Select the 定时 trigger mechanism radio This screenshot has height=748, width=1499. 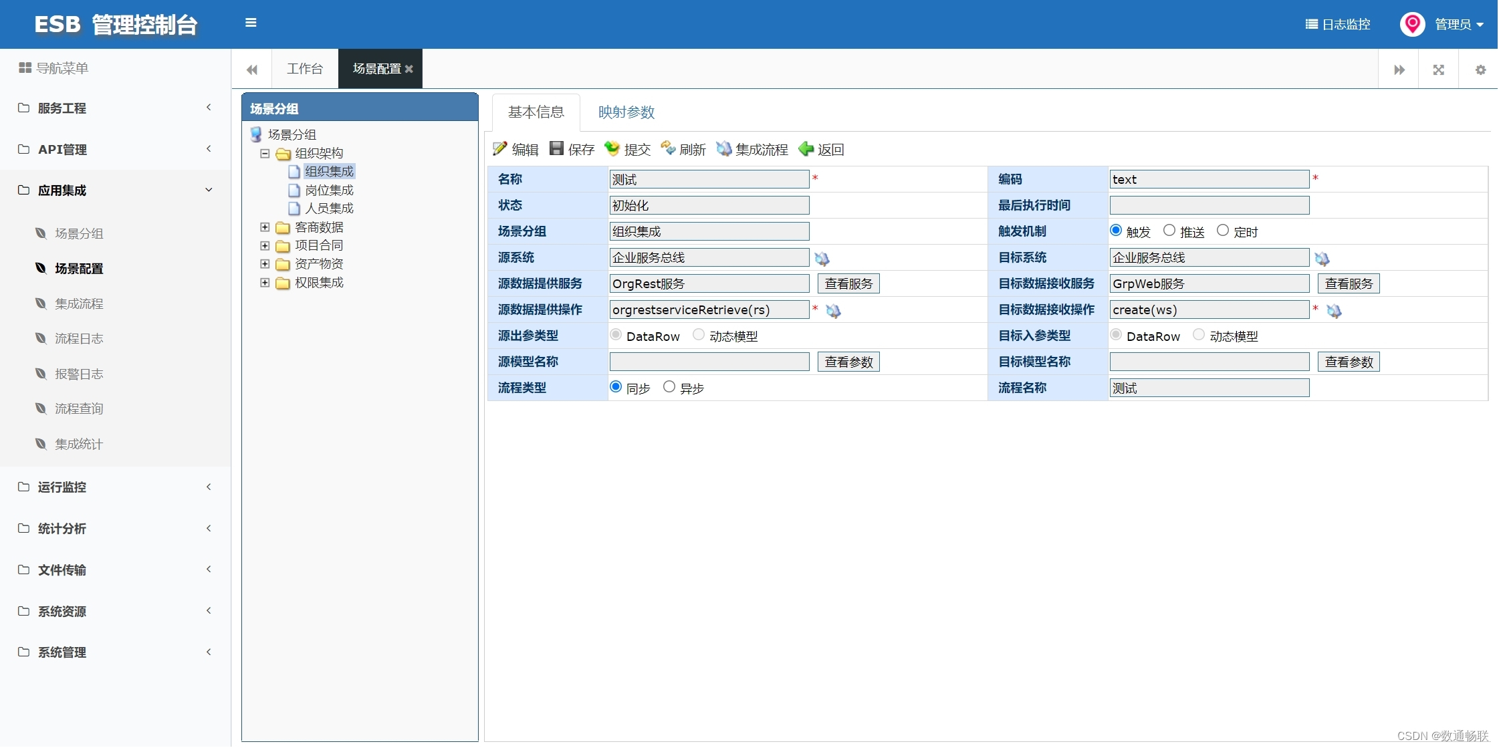(x=1223, y=231)
